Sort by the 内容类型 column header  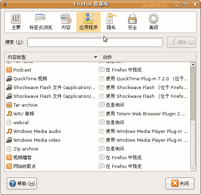point(52,57)
